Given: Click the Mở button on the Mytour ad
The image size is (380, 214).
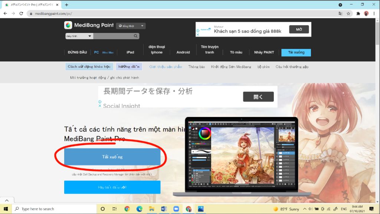Looking at the screenshot, I should [299, 29].
